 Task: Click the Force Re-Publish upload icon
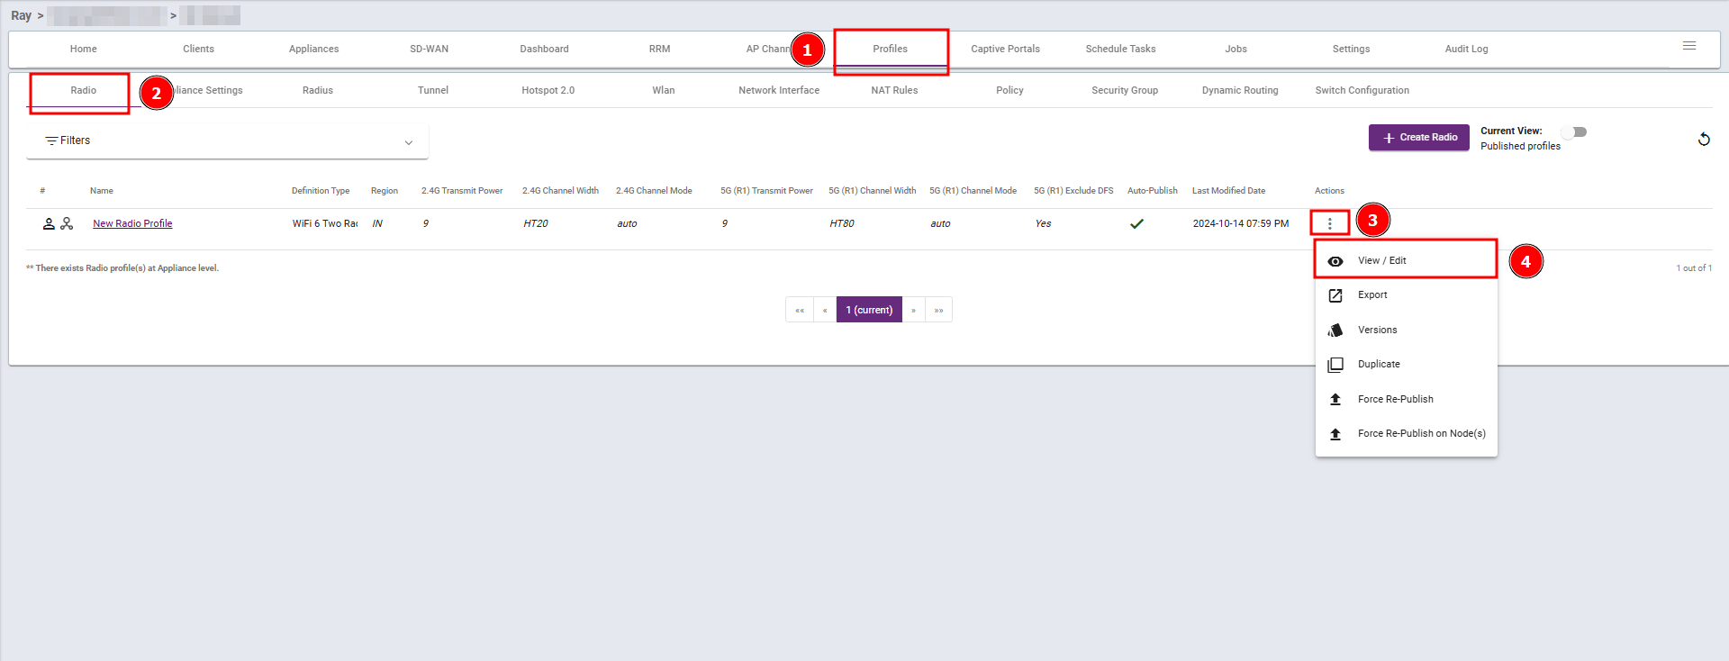(x=1335, y=399)
